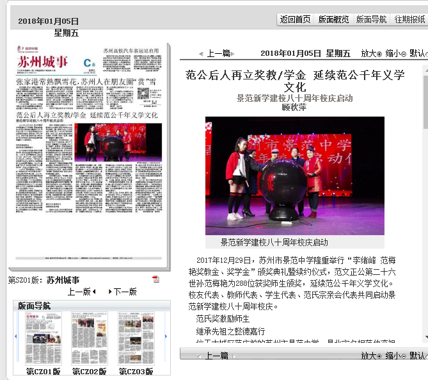Click the article scrollbar down arrow

[x=425, y=337]
